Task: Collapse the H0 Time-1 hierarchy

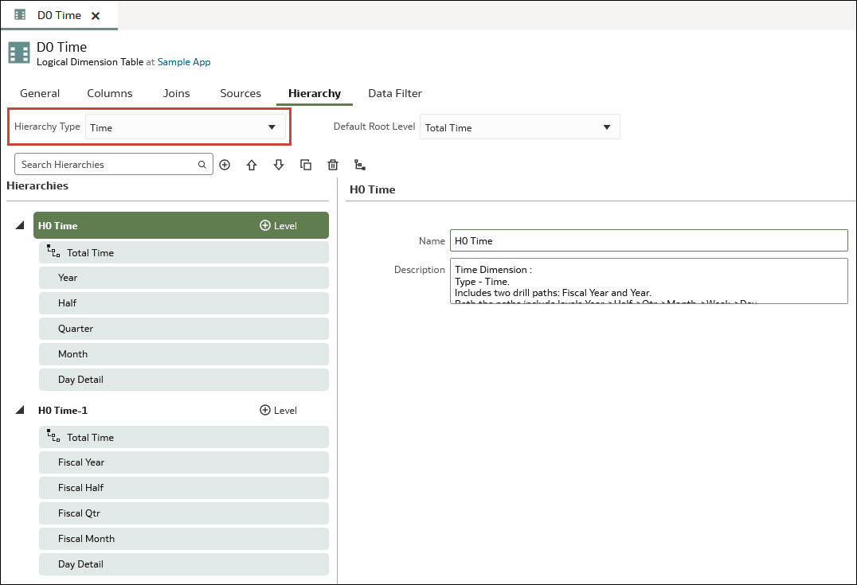Action: (20, 410)
